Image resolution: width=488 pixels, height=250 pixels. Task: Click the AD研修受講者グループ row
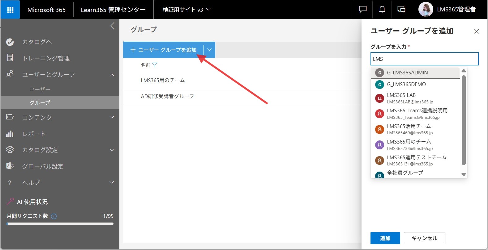242,96
